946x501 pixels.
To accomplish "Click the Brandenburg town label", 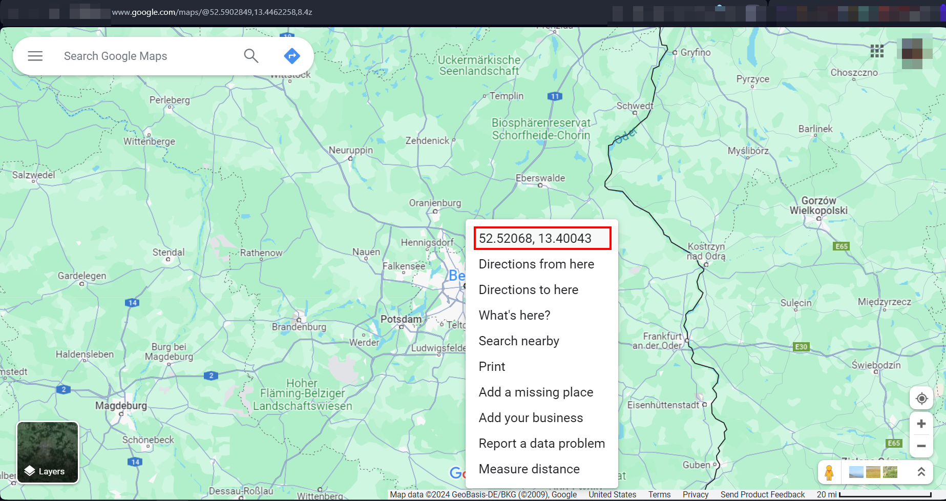I will pyautogui.click(x=299, y=326).
